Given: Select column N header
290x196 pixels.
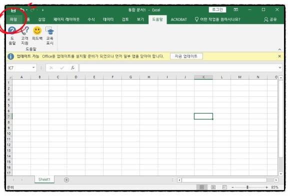Looking at the screenshot, I should (x=258, y=77).
